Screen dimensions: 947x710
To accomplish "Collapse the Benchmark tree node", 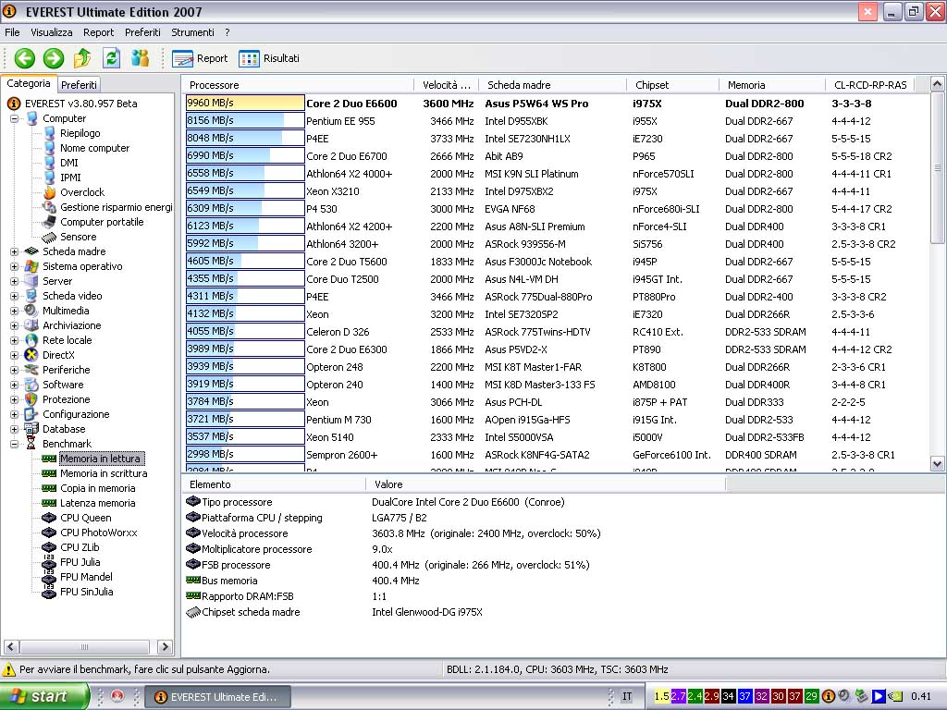I will tap(14, 444).
